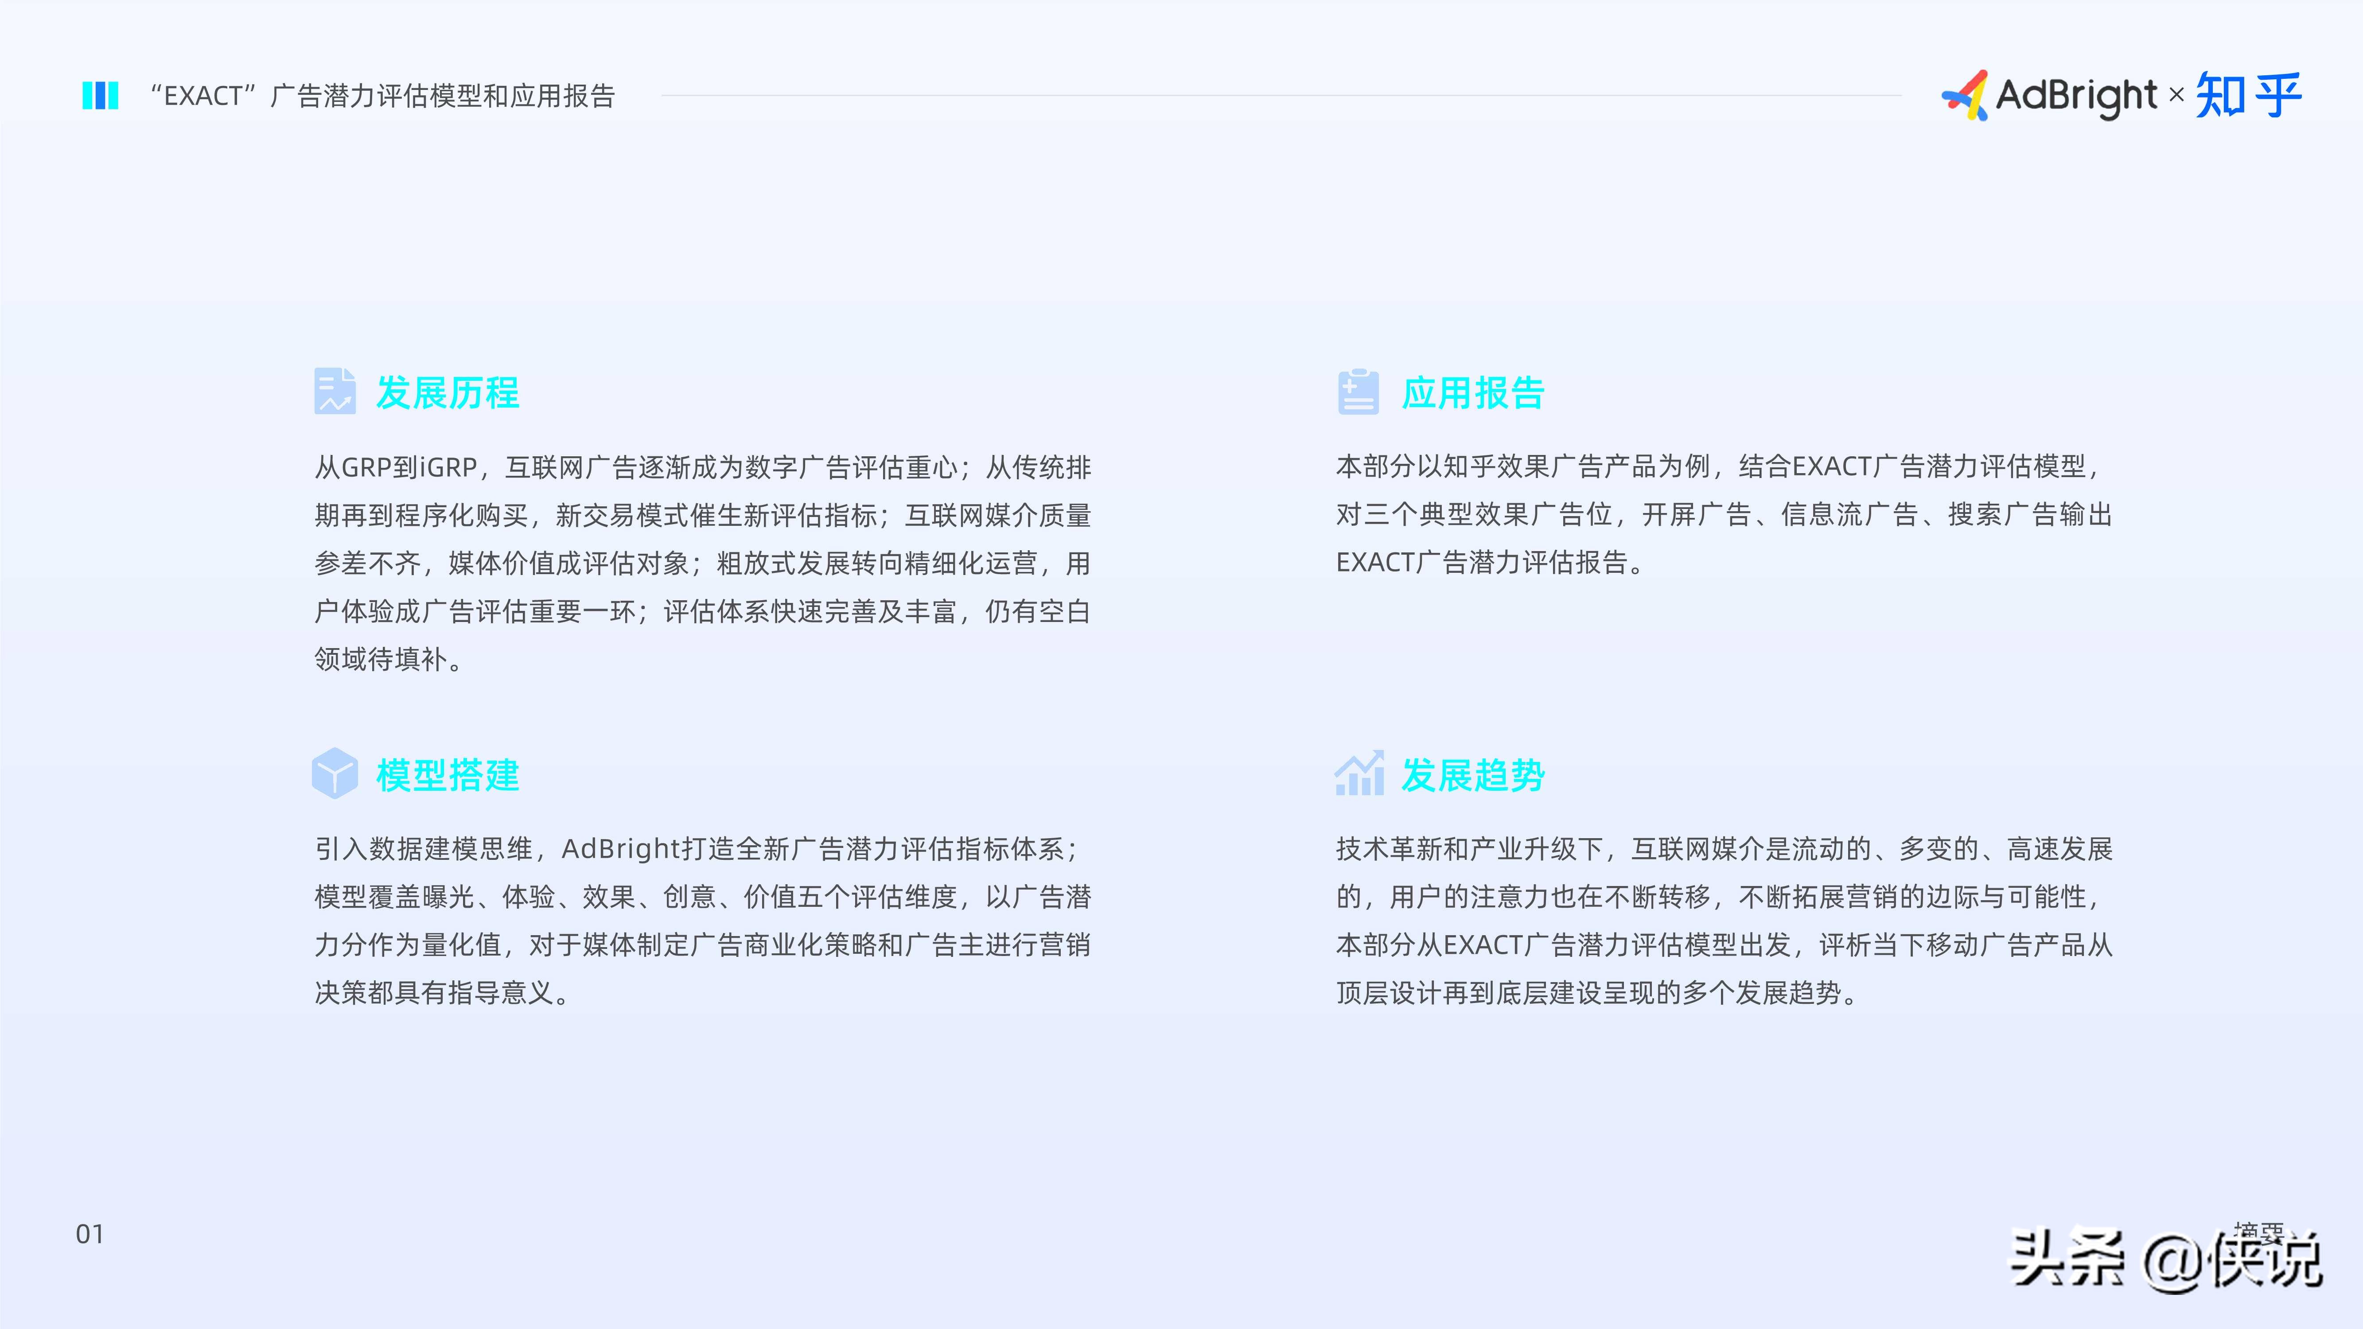Click the line starting 的，用户的注意力
The height and width of the screenshot is (1329, 2363).
pos(1719,897)
